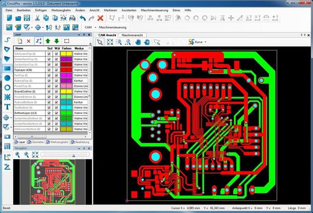Image resolution: width=313 pixels, height=213 pixels.
Task: Open the Datei menu
Action: tap(9, 10)
